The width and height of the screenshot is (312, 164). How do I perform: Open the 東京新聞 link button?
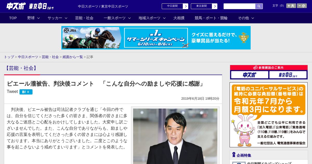pyautogui.click(x=201, y=6)
